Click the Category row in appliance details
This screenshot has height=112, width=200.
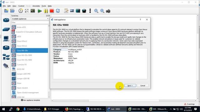click(100, 50)
